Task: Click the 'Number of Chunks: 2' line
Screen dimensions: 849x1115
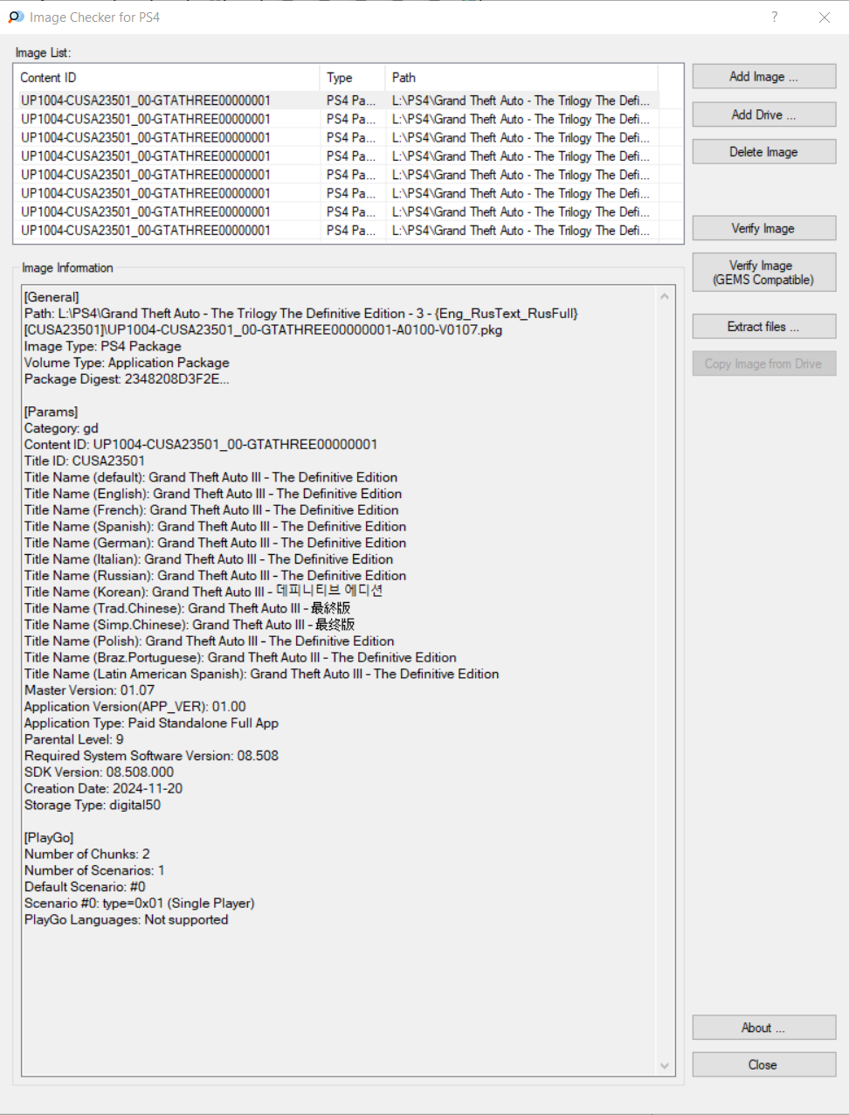Action: [x=87, y=854]
